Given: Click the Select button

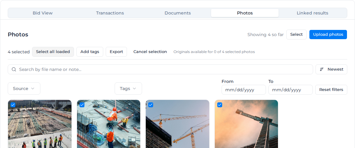Looking at the screenshot, I should tap(296, 35).
